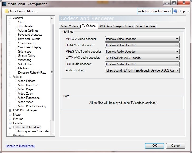Select the Dynamic Refresh Rate tree item
Screen dimensions: 192x153
[x=32, y=73]
